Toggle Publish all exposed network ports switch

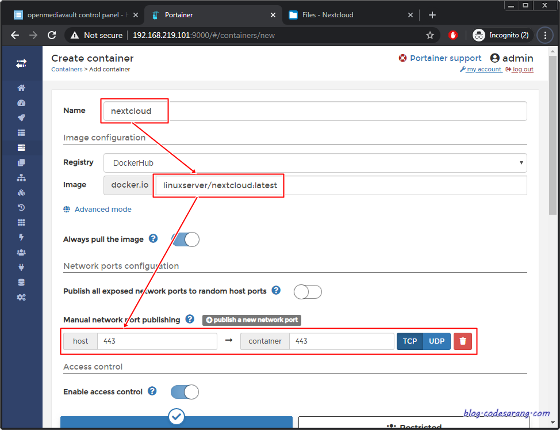click(x=308, y=292)
